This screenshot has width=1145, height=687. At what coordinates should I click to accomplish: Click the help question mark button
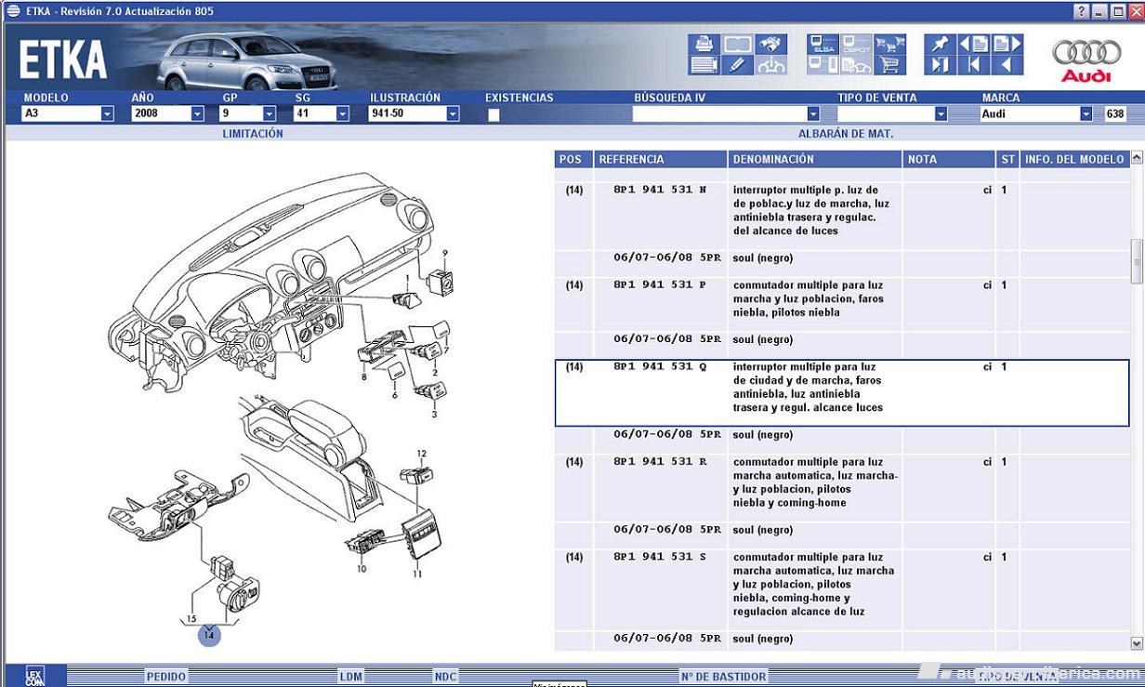click(x=1082, y=11)
